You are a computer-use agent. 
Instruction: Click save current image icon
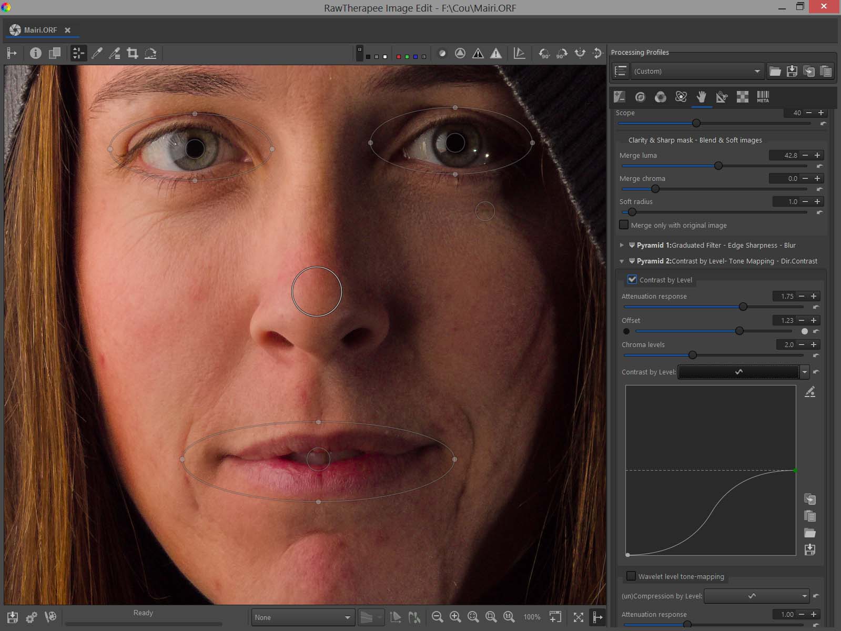tap(13, 617)
